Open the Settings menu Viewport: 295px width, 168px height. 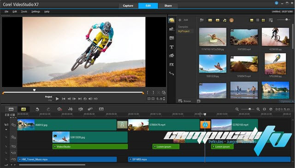pyautogui.click(x=35, y=12)
